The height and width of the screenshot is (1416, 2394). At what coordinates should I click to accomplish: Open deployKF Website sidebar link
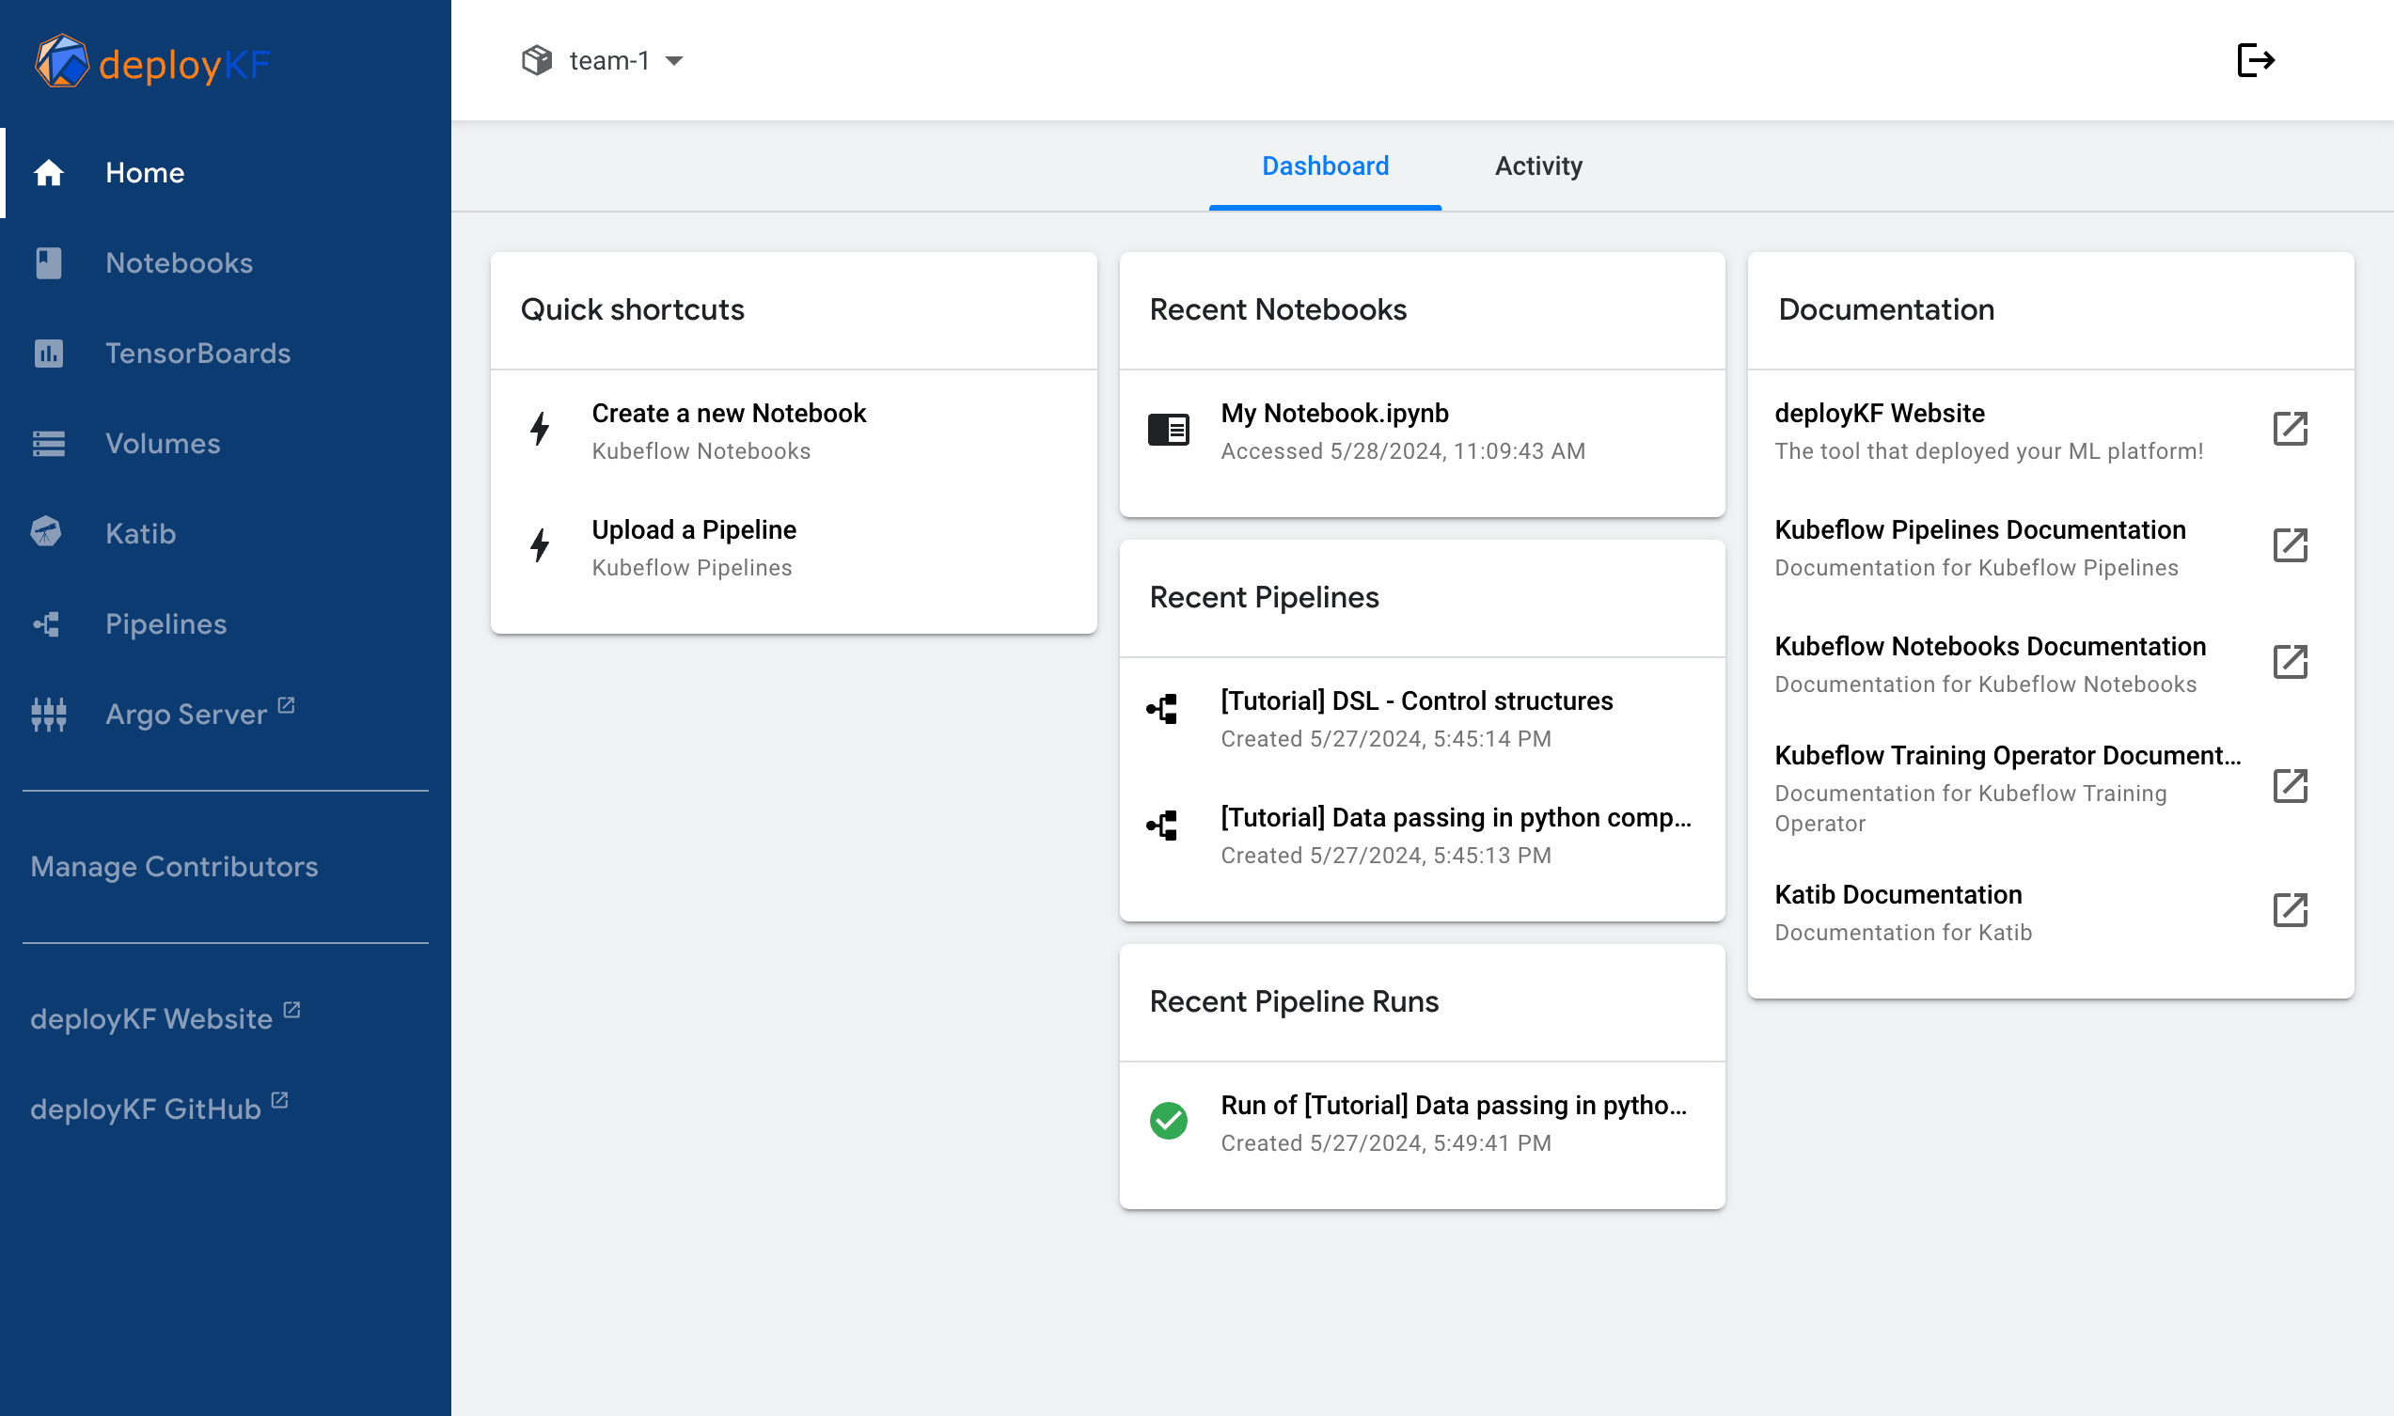225,1018
